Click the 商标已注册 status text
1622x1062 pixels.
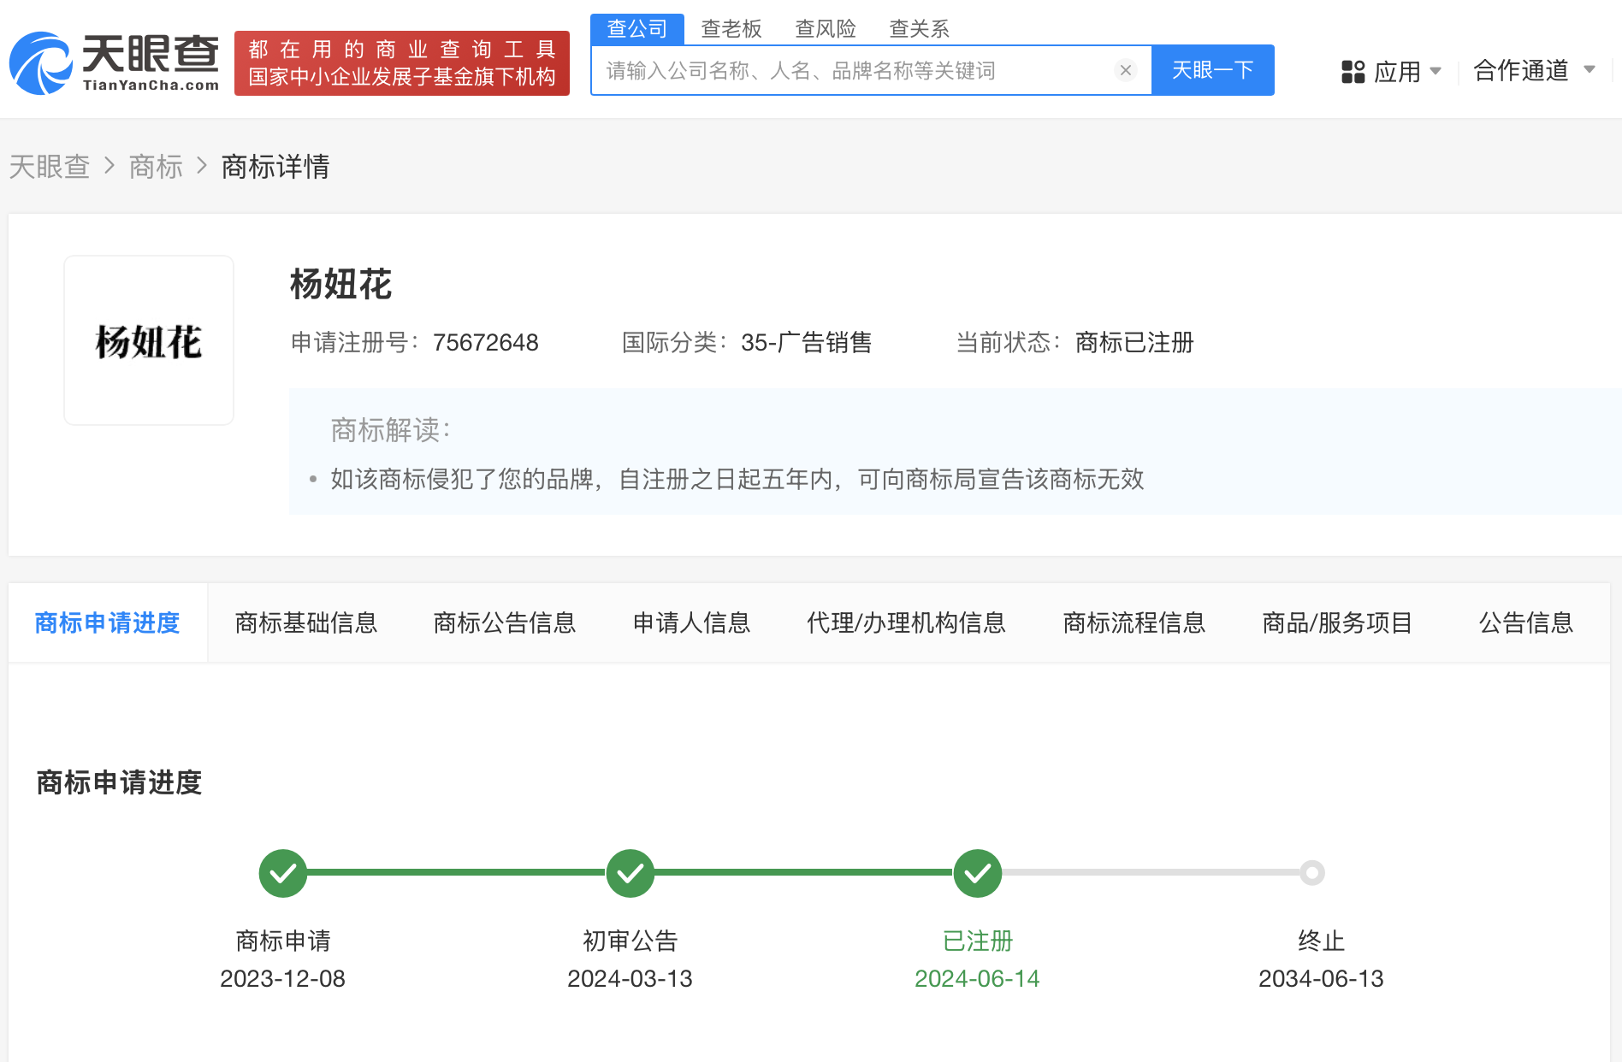[x=1134, y=343]
